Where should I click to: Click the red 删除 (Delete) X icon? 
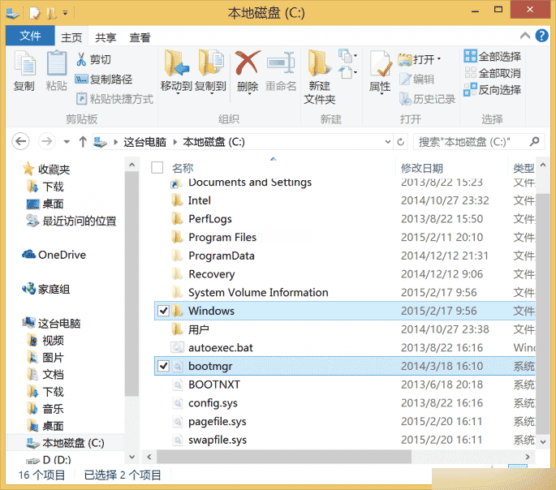click(248, 62)
